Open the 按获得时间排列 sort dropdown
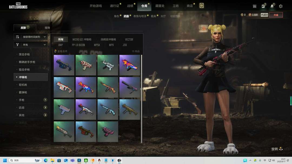This screenshot has height=164, width=292. coord(31,37)
